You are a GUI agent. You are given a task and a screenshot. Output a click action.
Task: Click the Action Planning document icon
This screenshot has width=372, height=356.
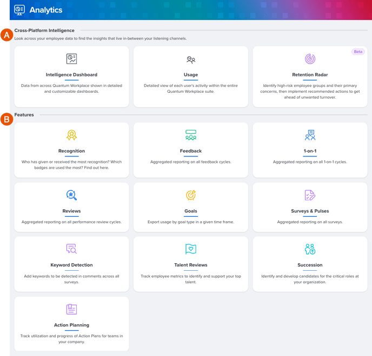click(71, 309)
